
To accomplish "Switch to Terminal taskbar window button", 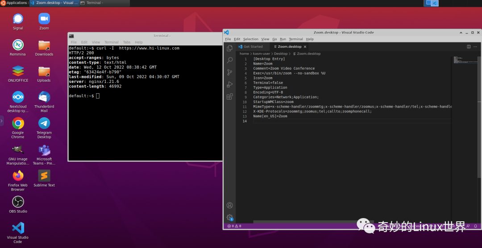I will [104, 3].
